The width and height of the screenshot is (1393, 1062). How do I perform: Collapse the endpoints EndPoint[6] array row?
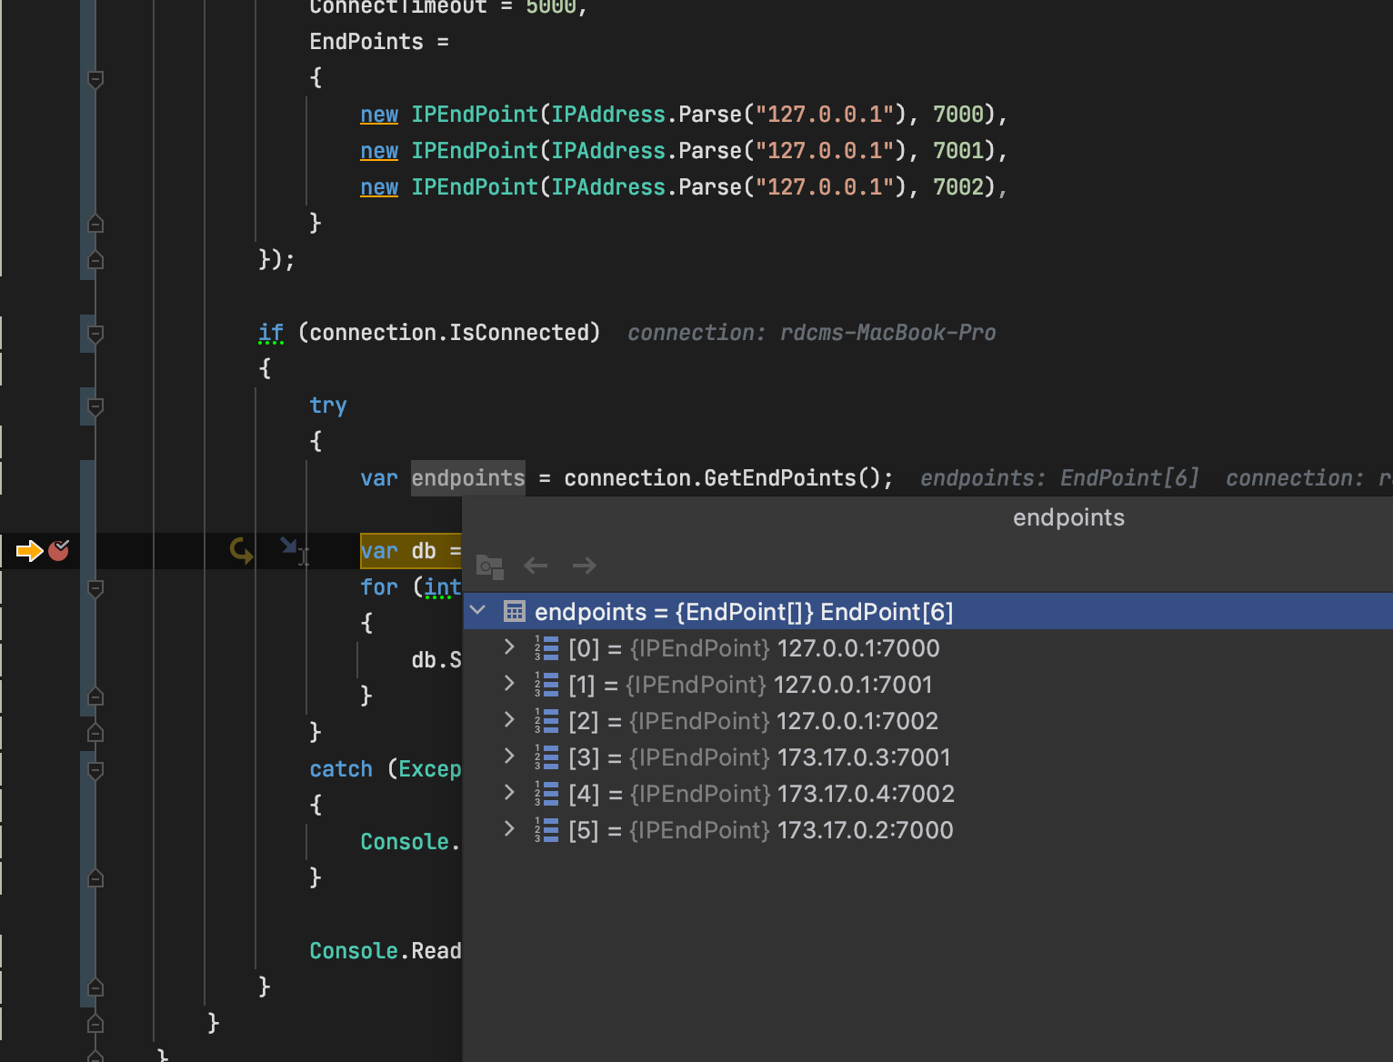(x=477, y=610)
